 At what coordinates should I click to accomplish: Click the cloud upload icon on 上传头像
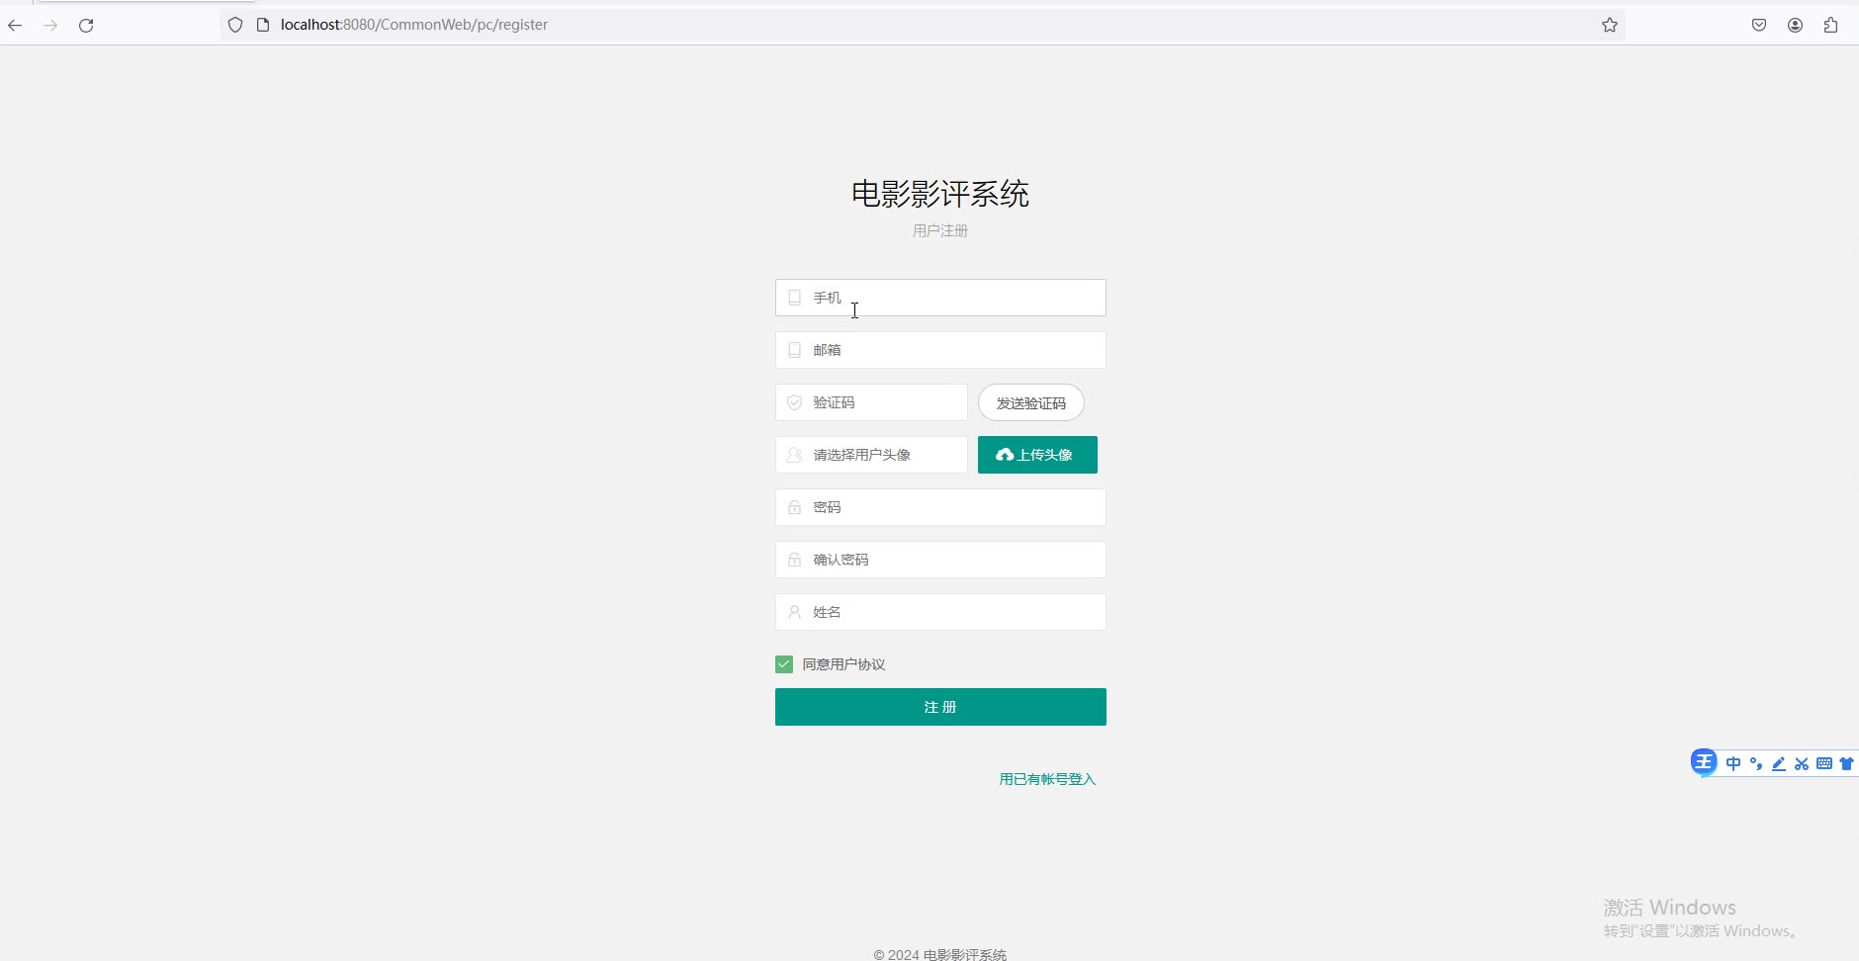click(1005, 455)
